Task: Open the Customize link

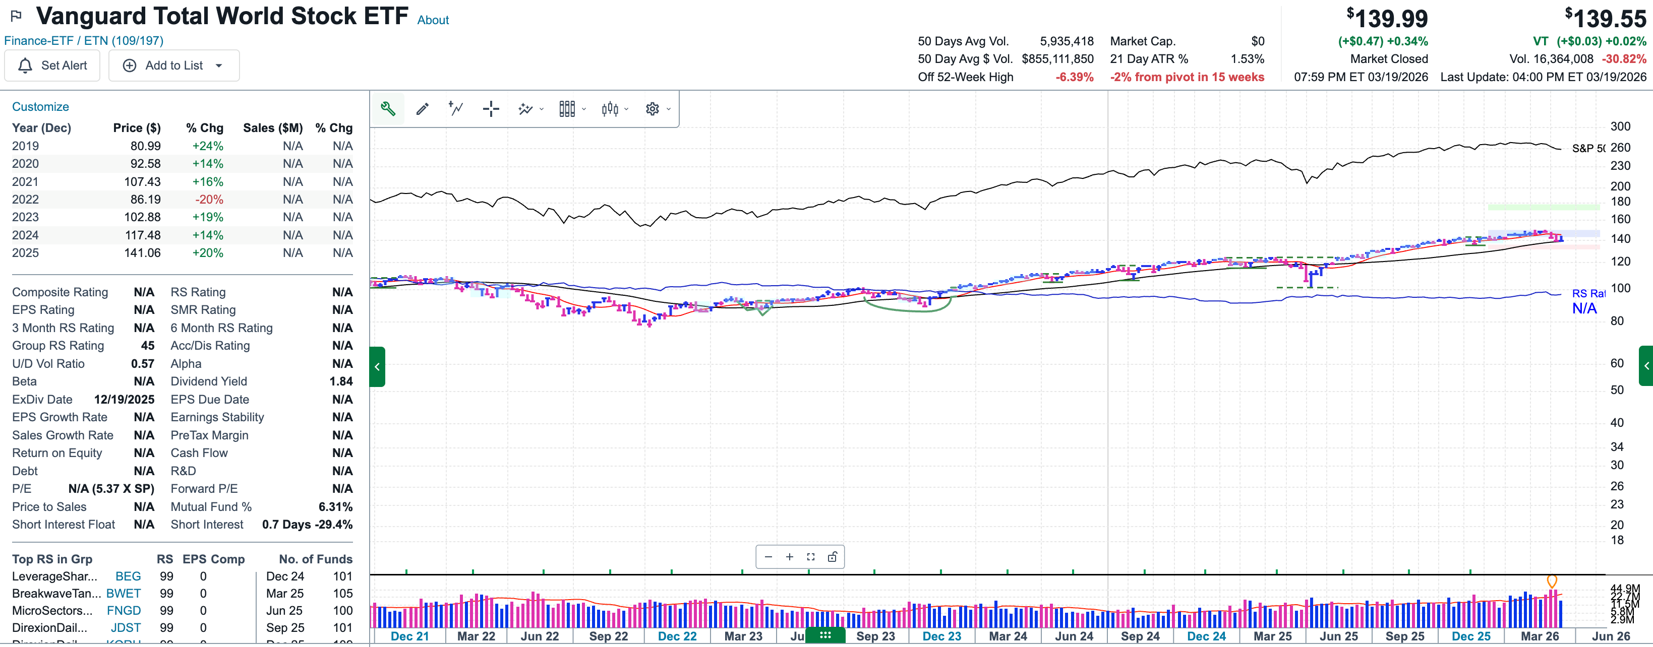Action: [x=40, y=106]
